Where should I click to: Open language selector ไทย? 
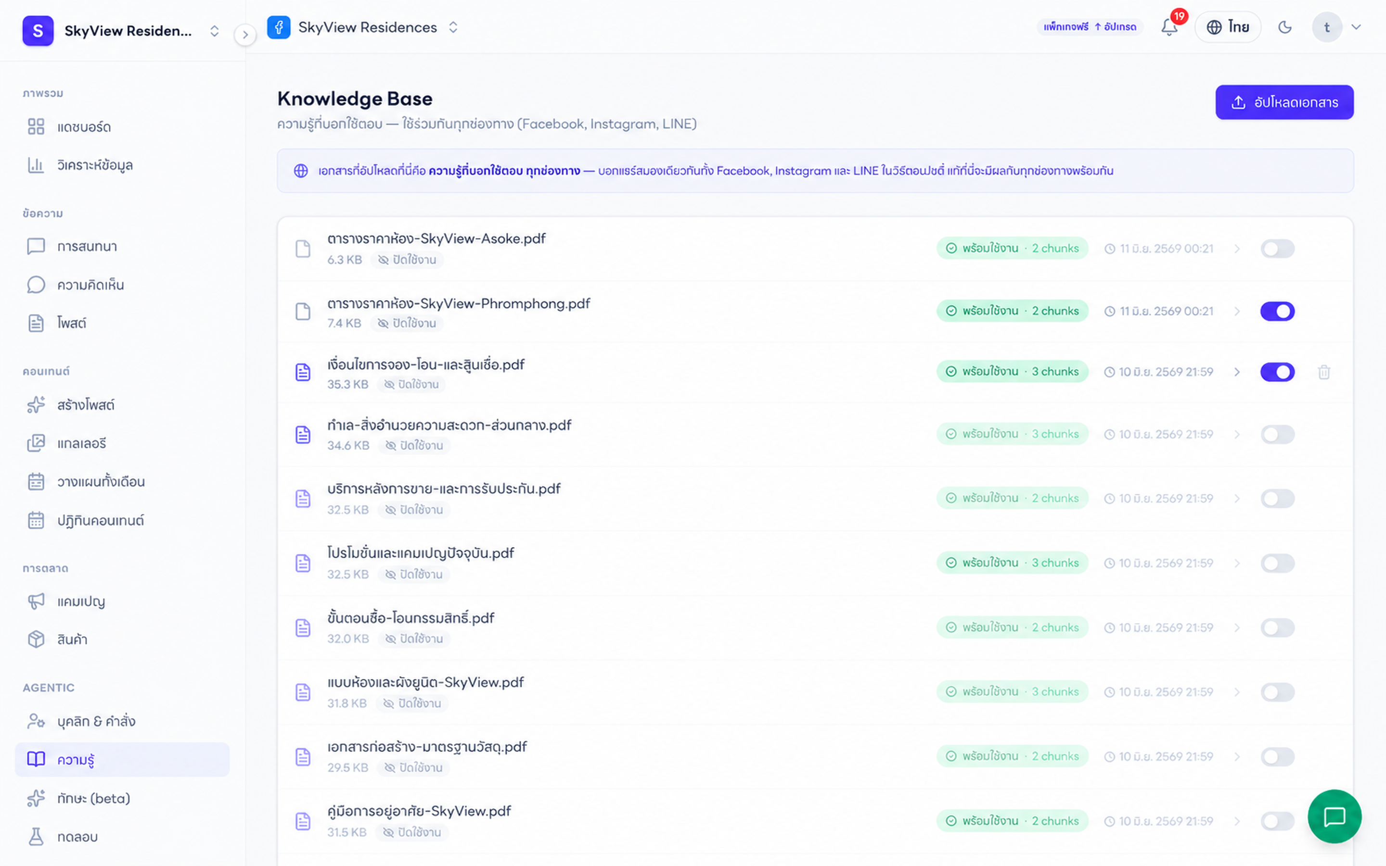1227,27
